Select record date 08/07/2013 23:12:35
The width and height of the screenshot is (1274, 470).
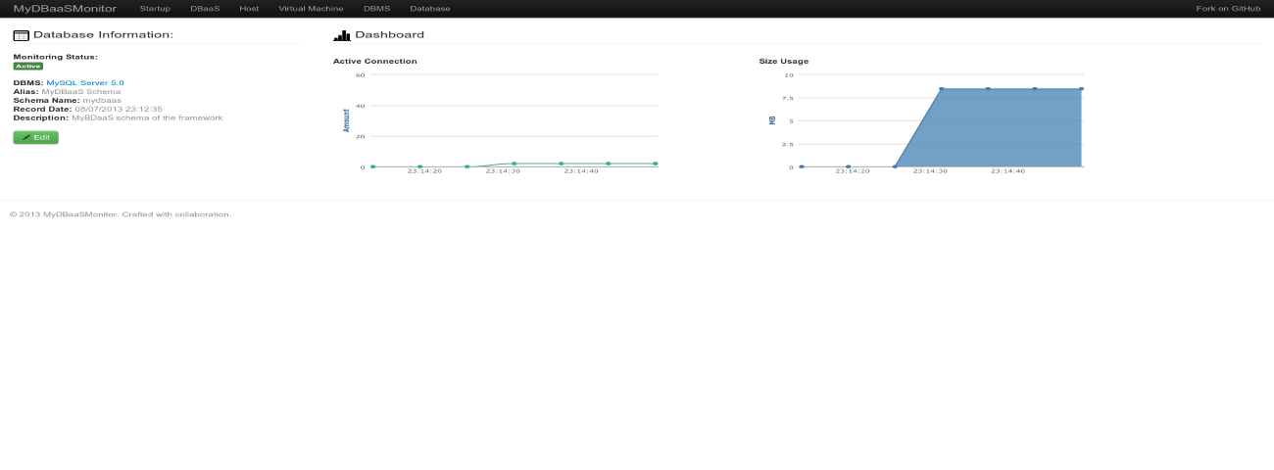(x=119, y=109)
